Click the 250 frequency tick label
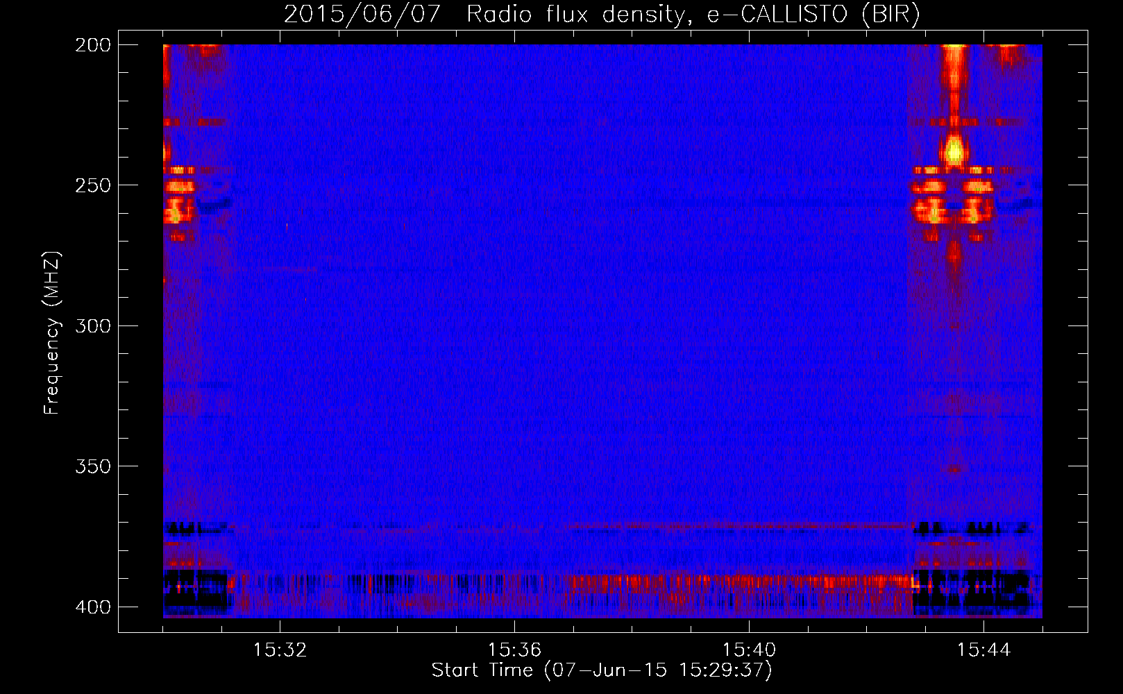This screenshot has height=694, width=1123. point(92,185)
